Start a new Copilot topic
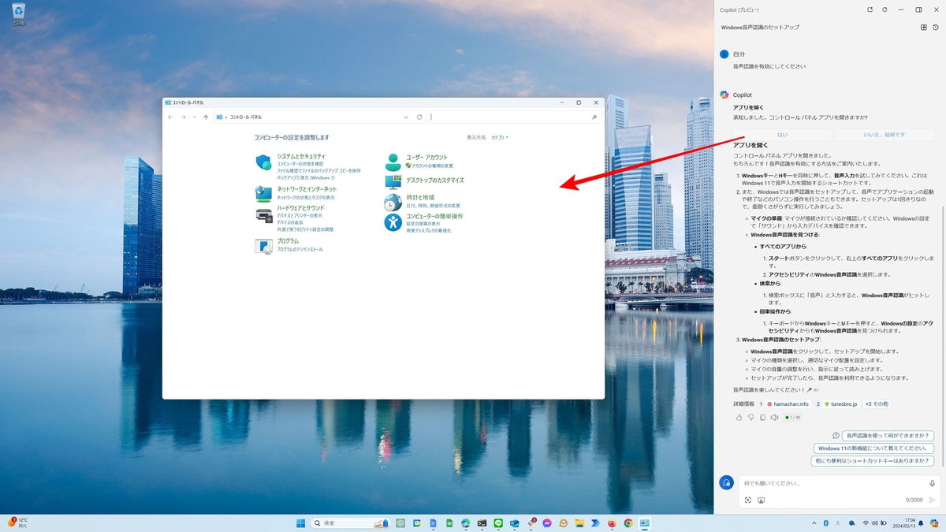946x532 pixels. click(726, 483)
